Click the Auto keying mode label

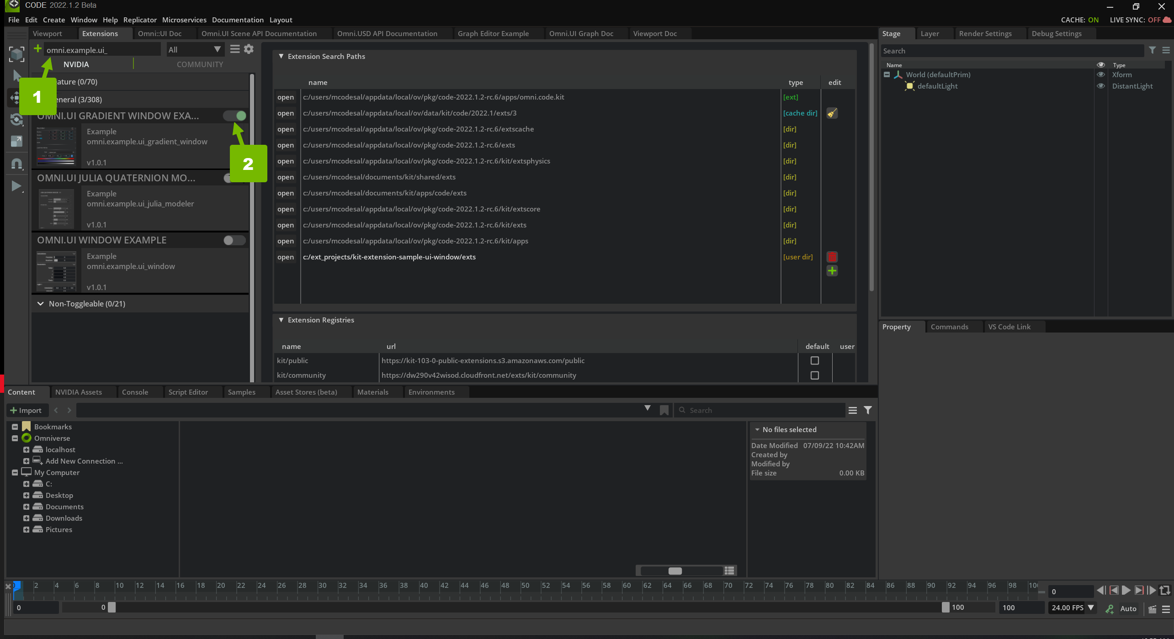coord(1128,608)
